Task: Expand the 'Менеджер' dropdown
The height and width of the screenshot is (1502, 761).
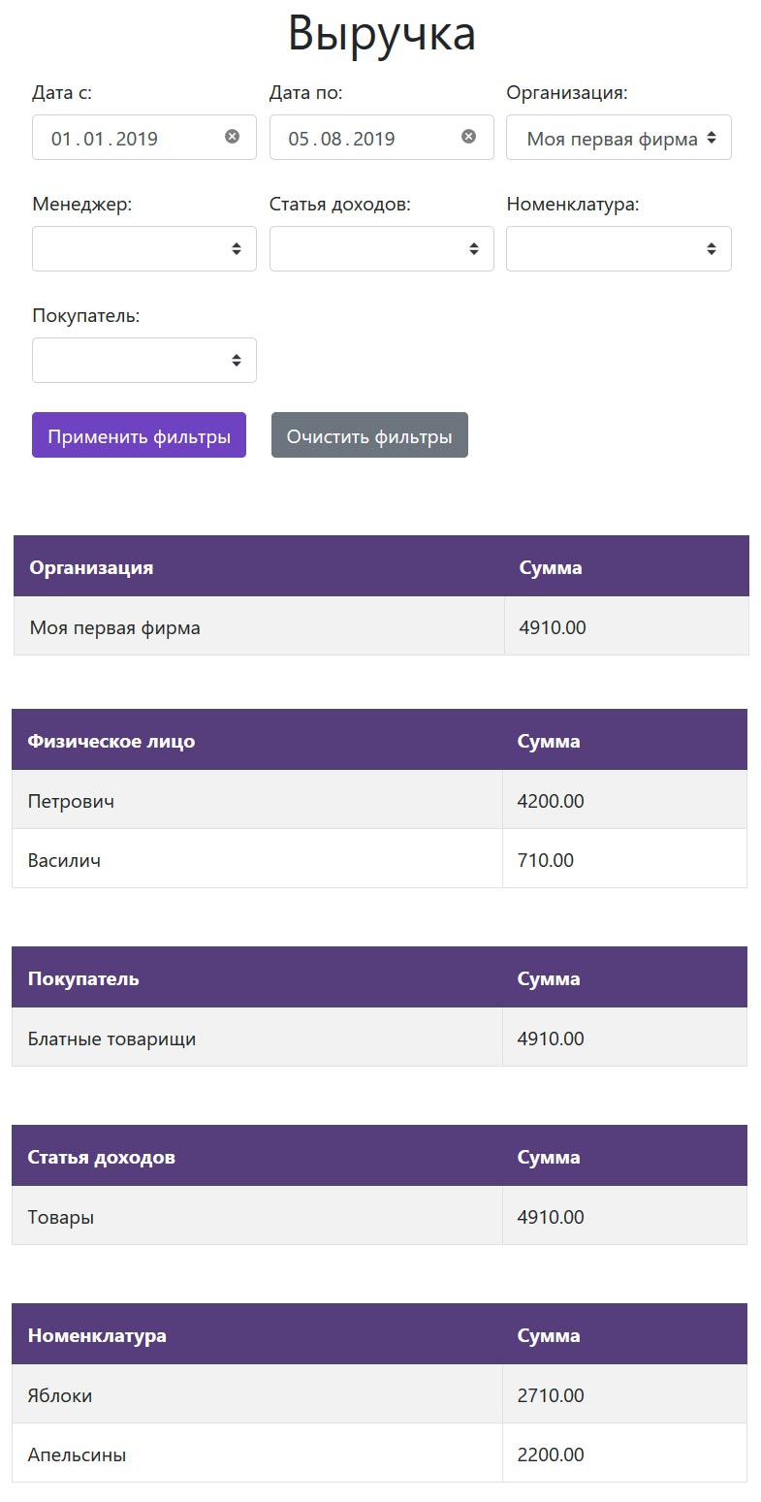Action: pyautogui.click(x=144, y=249)
